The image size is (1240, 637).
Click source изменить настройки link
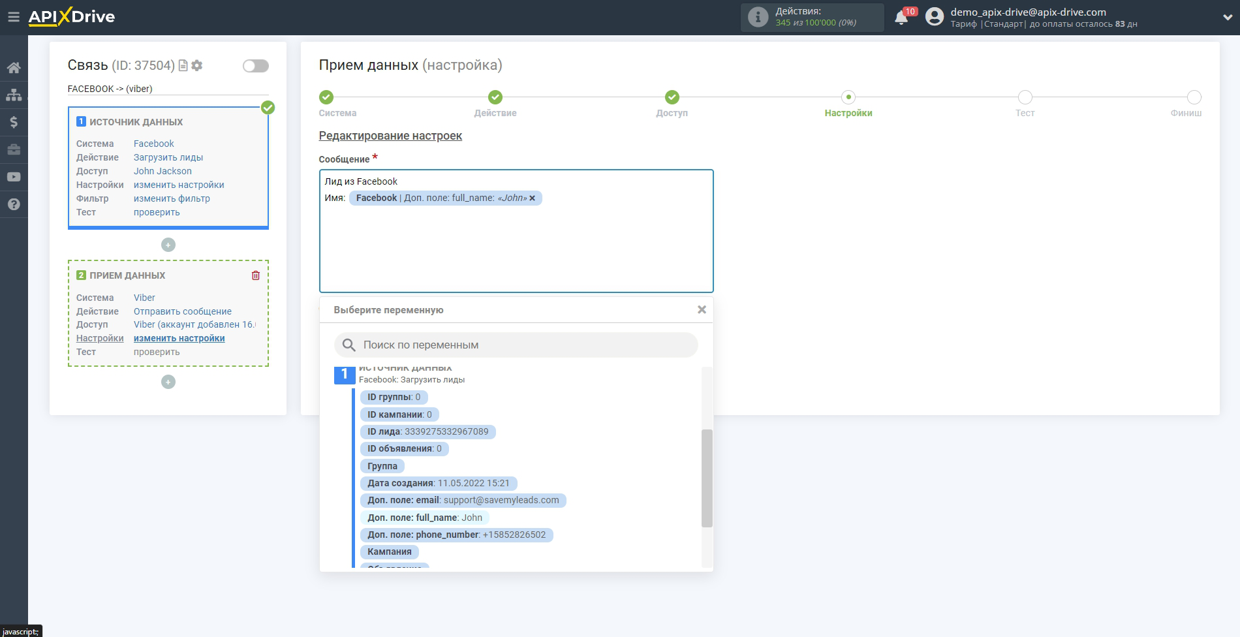pos(179,185)
